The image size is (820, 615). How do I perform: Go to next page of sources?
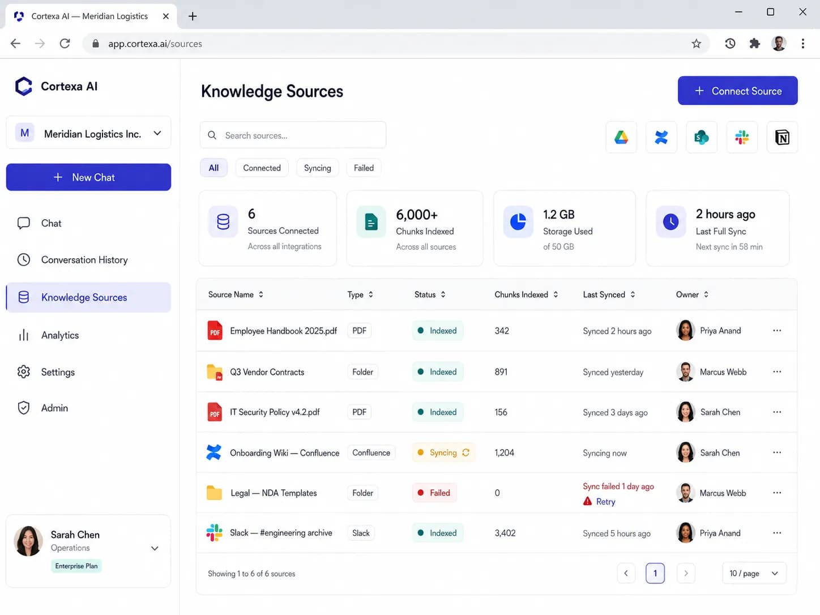(686, 573)
